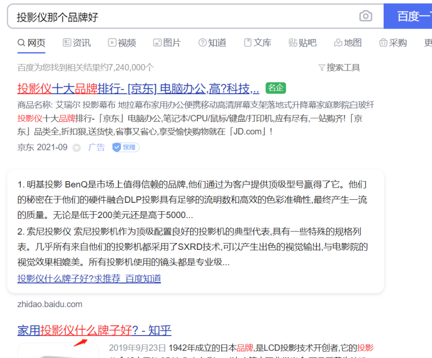Viewport: 432px width, 358px height.
Task: Click the 索尼投影仪 answer paragraph
Action: click(193, 247)
